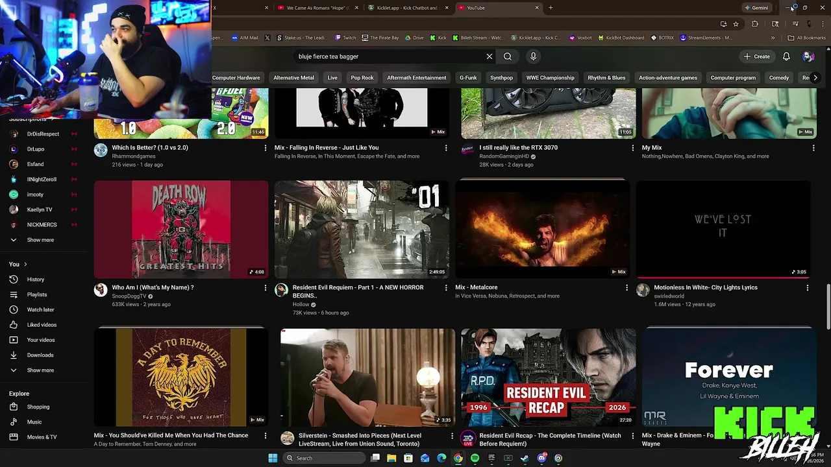Open Steam from the taskbar
The image size is (831, 467).
[525, 458]
